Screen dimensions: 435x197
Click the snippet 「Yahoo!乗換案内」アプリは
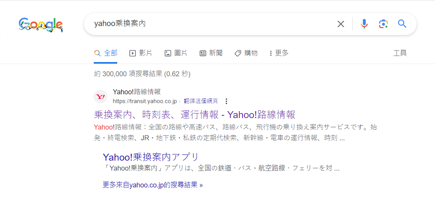click(221, 168)
